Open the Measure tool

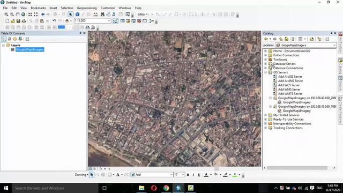(x=95, y=14)
